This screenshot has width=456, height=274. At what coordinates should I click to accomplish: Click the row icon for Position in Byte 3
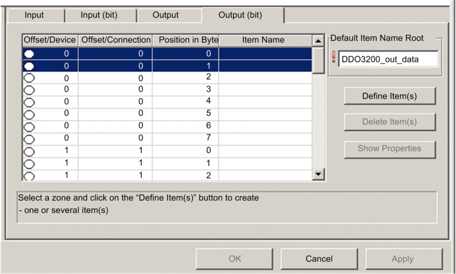29,89
